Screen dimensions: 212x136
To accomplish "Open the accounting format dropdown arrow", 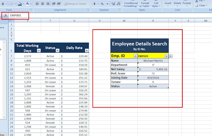I will pos(98,4).
